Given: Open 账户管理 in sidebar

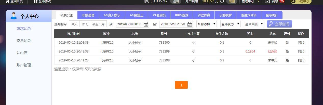Looking at the screenshot, I should point(24,65).
